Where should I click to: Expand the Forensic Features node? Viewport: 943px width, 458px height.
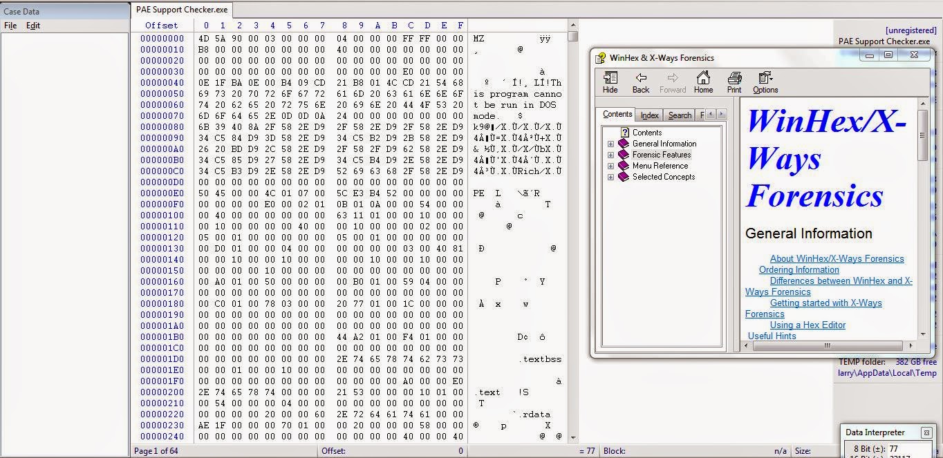coord(610,154)
